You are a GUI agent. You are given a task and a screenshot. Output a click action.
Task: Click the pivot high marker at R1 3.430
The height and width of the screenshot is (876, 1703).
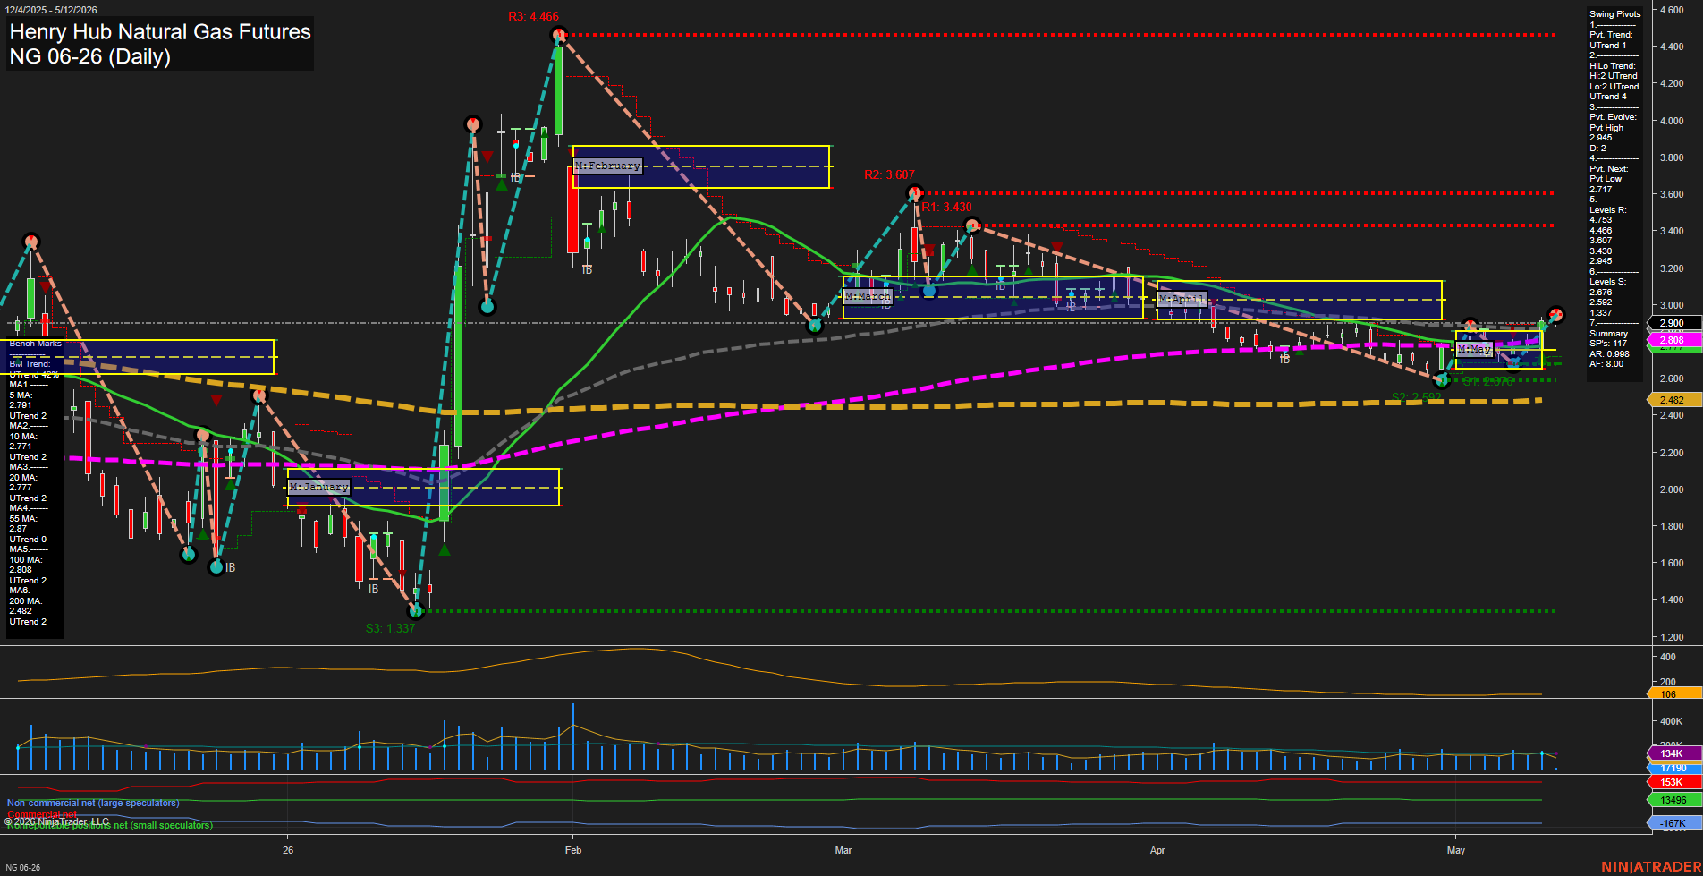(x=971, y=225)
